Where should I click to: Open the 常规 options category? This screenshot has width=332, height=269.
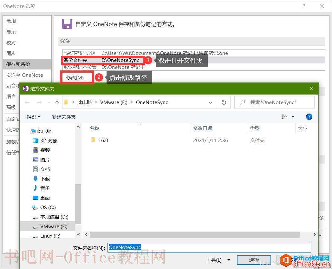[x=27, y=21]
